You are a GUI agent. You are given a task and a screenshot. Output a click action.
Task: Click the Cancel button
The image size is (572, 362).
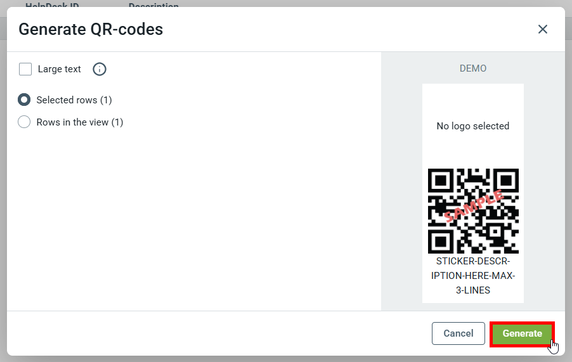coord(458,333)
